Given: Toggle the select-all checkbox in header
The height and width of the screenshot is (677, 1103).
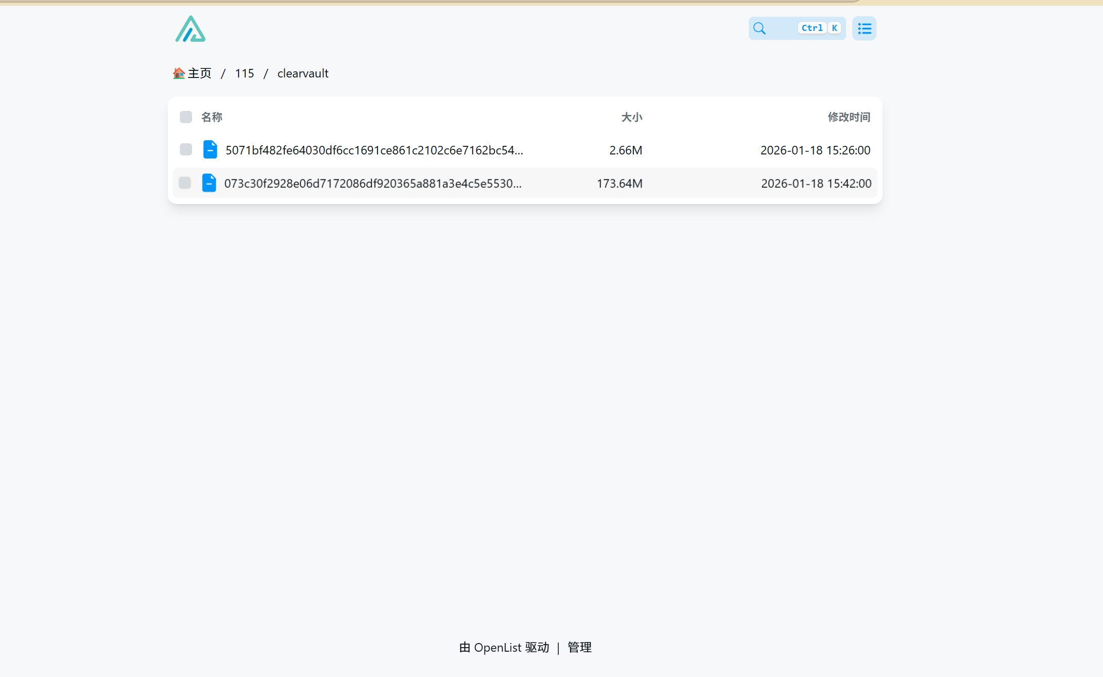Looking at the screenshot, I should [x=185, y=117].
